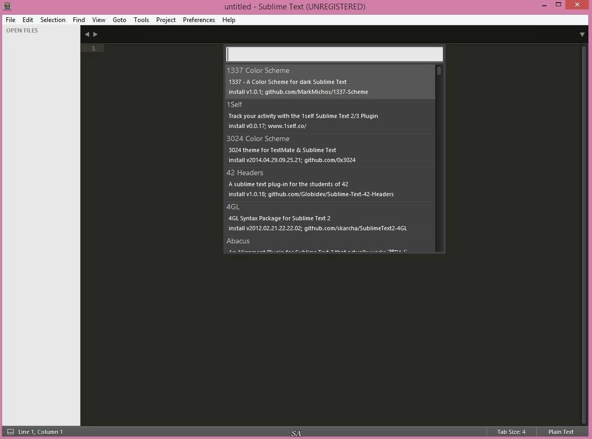592x439 pixels.
Task: Click '4GL Syntax Package' description line
Action: point(279,218)
